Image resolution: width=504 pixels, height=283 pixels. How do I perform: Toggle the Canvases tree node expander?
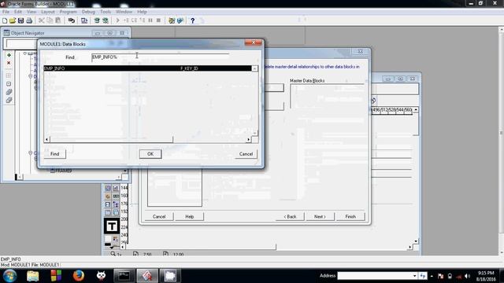(x=31, y=153)
